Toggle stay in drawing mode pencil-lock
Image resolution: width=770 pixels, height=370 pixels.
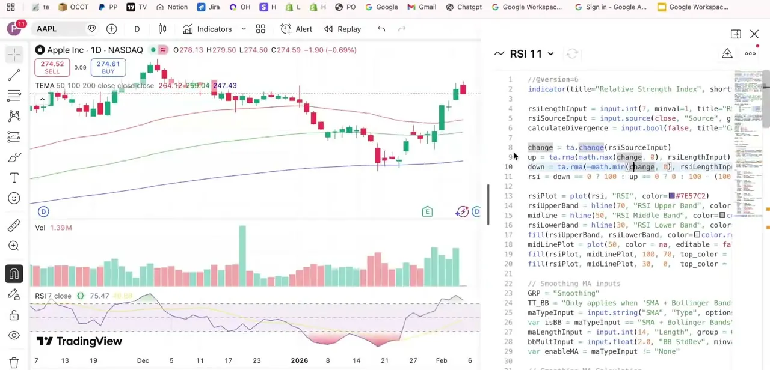tap(14, 294)
